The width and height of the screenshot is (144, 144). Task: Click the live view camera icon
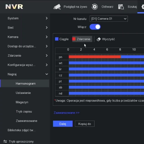57,7
